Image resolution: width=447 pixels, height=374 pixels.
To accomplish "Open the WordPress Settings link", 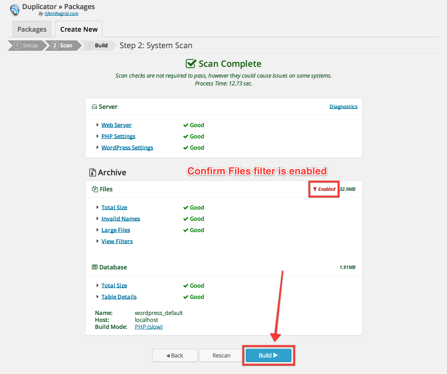I will coord(127,148).
